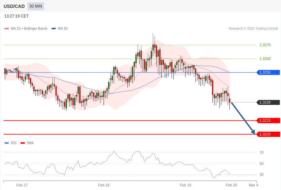Viewport: 281px width, 190px height.
Task: Click the 'Research © 2020 Trading Central' credit
Action: coord(253,29)
